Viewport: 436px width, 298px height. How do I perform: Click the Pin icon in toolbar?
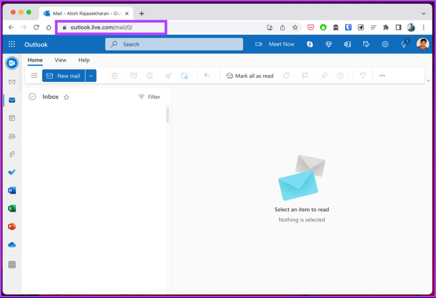(x=324, y=76)
